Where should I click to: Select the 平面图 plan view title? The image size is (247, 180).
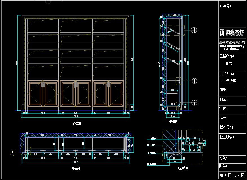click(x=76, y=168)
